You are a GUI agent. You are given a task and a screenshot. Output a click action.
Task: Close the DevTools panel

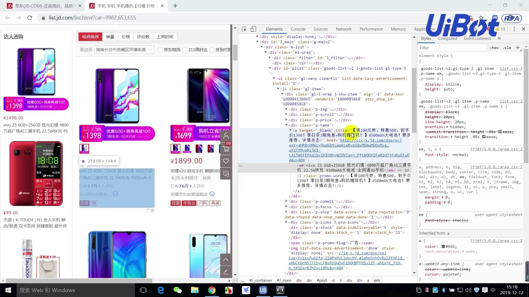(x=523, y=29)
